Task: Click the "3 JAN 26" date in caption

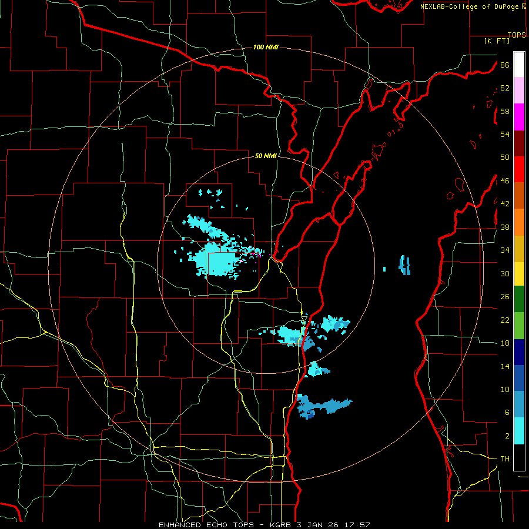Action: [x=318, y=525]
